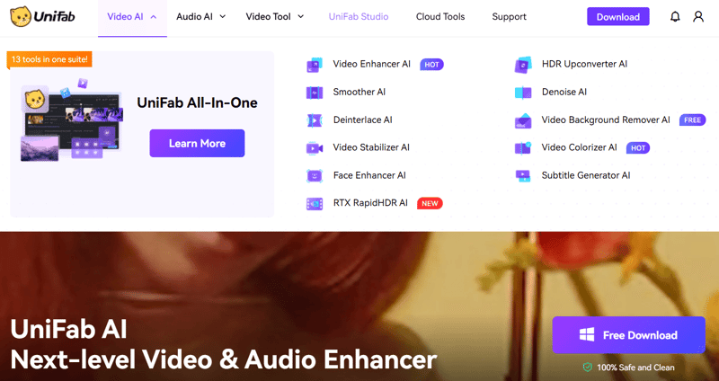Open the UniFab Studio nav item
The height and width of the screenshot is (381, 719).
[x=359, y=17]
